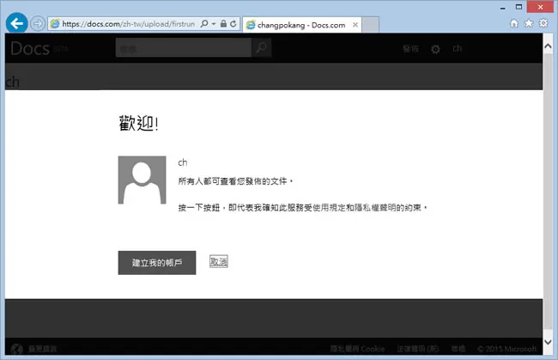Open the browser home icon
The height and width of the screenshot is (360, 558).
pos(514,23)
